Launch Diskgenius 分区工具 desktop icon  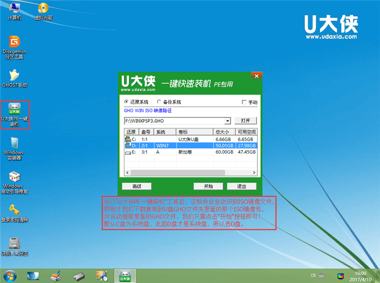[x=14, y=47]
